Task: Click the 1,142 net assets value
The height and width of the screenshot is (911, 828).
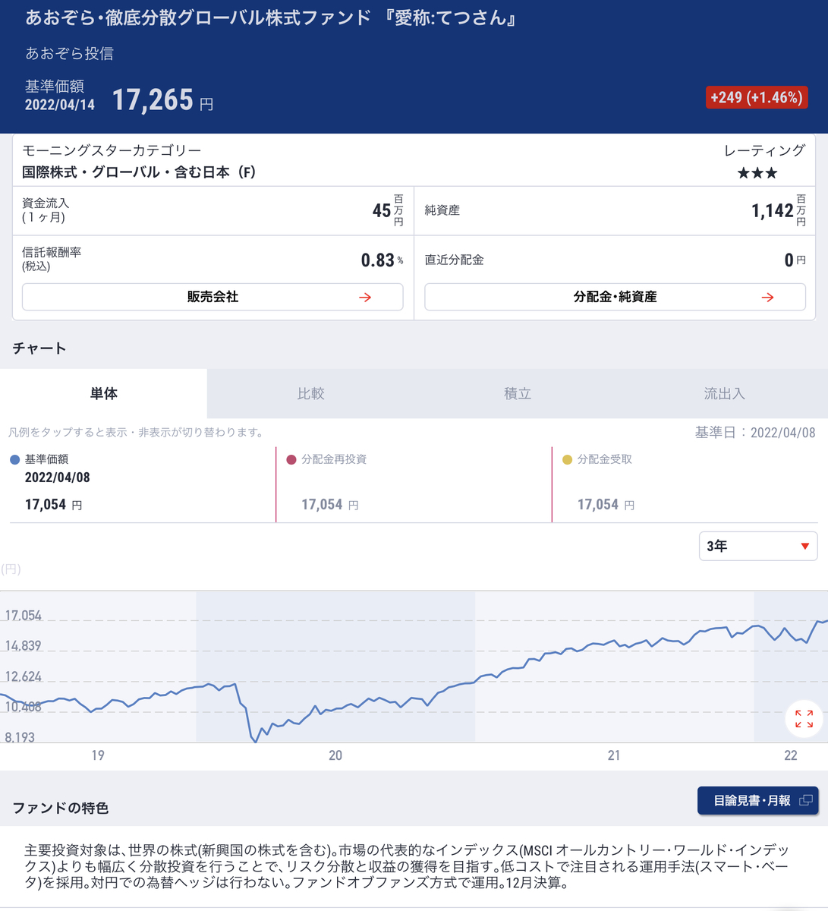Action: tap(773, 210)
